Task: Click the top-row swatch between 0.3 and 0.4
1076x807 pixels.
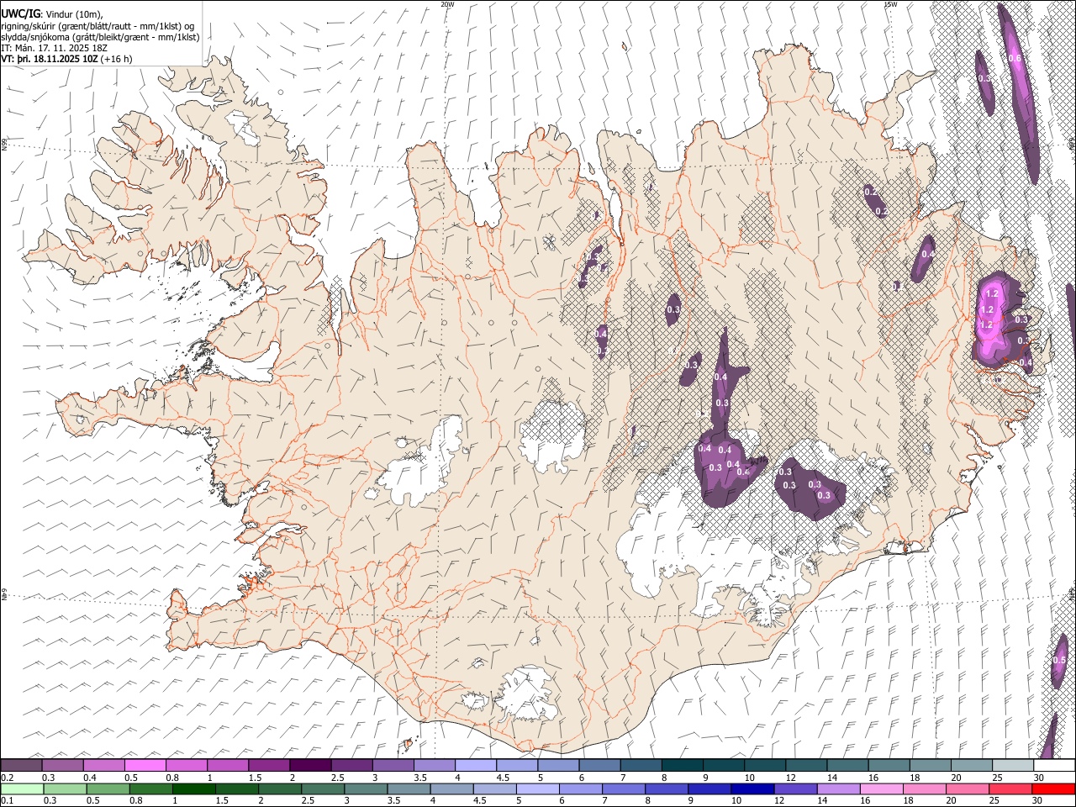Action: click(62, 765)
